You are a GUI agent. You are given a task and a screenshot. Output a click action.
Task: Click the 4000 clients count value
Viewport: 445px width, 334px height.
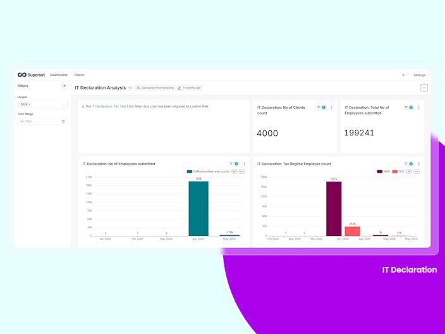[x=267, y=133]
